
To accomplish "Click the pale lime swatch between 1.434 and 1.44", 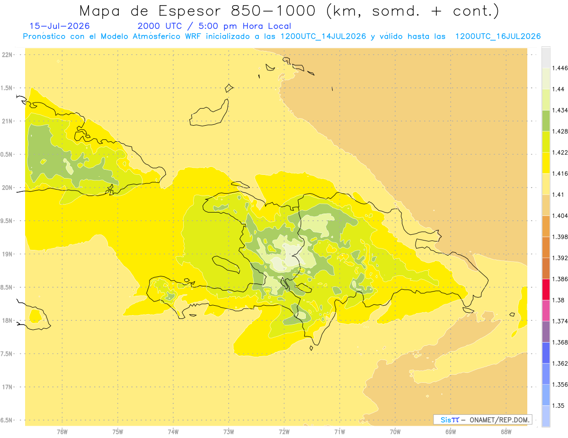I will tap(546, 100).
